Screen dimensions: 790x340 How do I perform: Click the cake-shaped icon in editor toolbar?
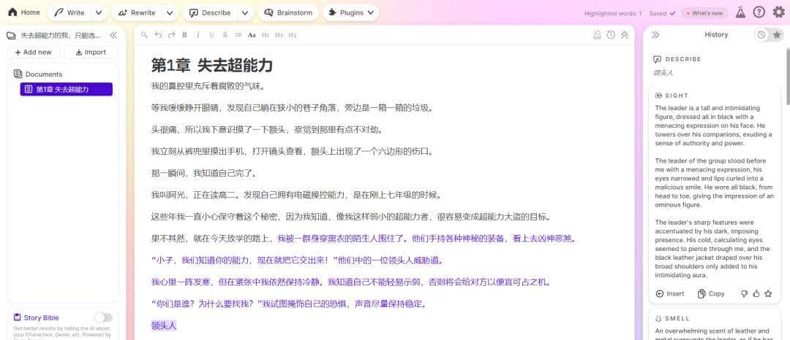(x=598, y=34)
